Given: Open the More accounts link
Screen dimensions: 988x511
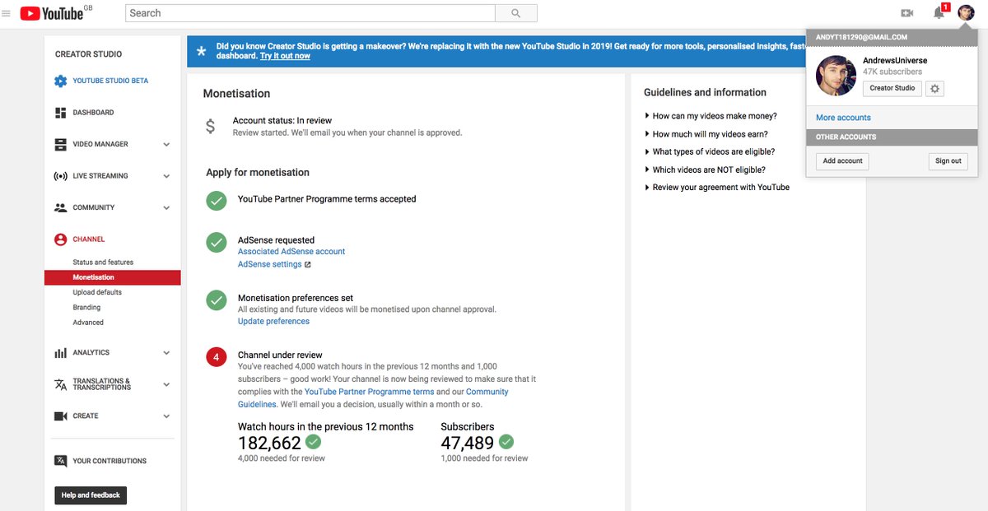Looking at the screenshot, I should 843,118.
